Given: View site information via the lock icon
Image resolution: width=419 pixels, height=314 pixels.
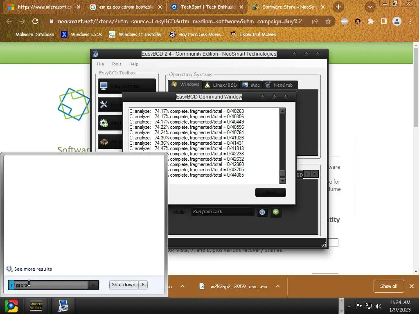Looking at the screenshot, I should pos(52,21).
